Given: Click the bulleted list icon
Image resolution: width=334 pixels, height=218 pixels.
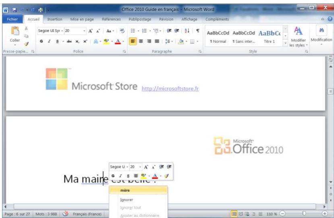Looking at the screenshot, I should click(x=133, y=31).
